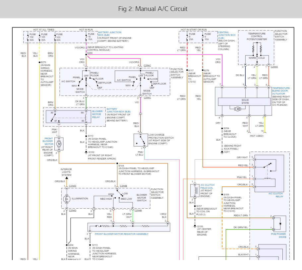Viewport: 302px width, 270px height.
Task: Click the 'FUSE 103 40A' label
Action: [x=59, y=37]
